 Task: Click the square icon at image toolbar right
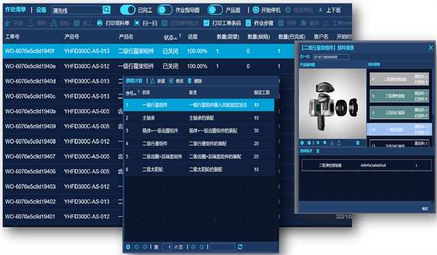click(358, 142)
